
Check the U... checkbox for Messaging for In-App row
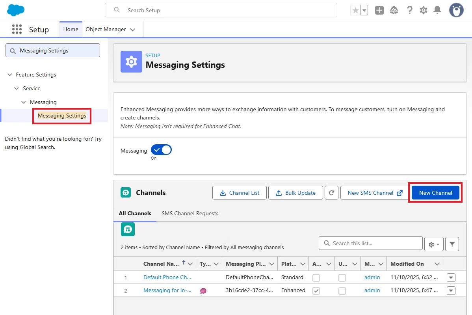(x=342, y=291)
